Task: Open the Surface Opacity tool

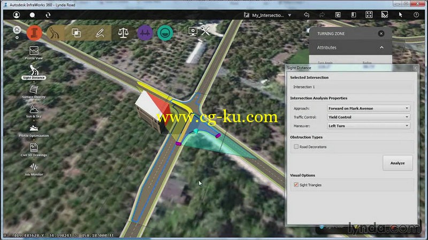Action: click(x=34, y=92)
